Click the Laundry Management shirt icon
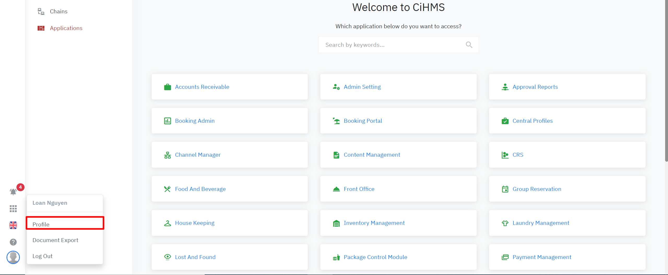The height and width of the screenshot is (275, 668). [x=505, y=223]
